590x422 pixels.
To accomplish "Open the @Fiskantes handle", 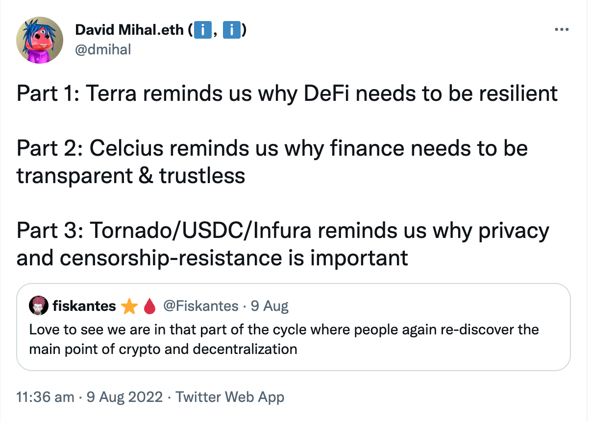I will click(200, 306).
